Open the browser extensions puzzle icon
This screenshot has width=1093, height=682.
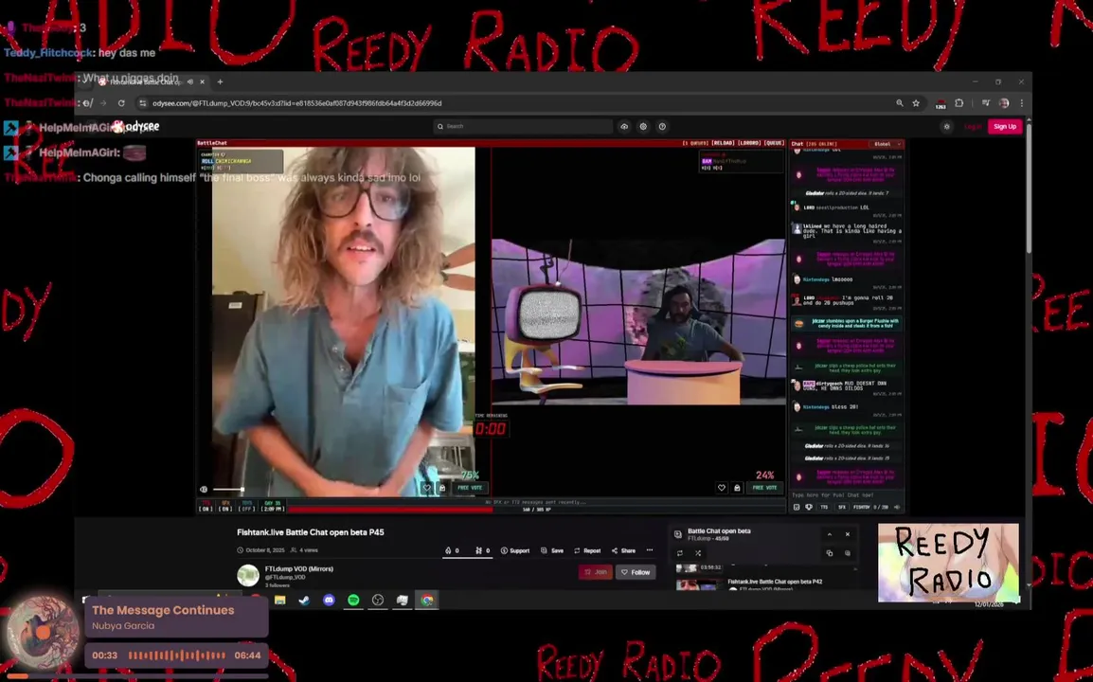point(959,103)
